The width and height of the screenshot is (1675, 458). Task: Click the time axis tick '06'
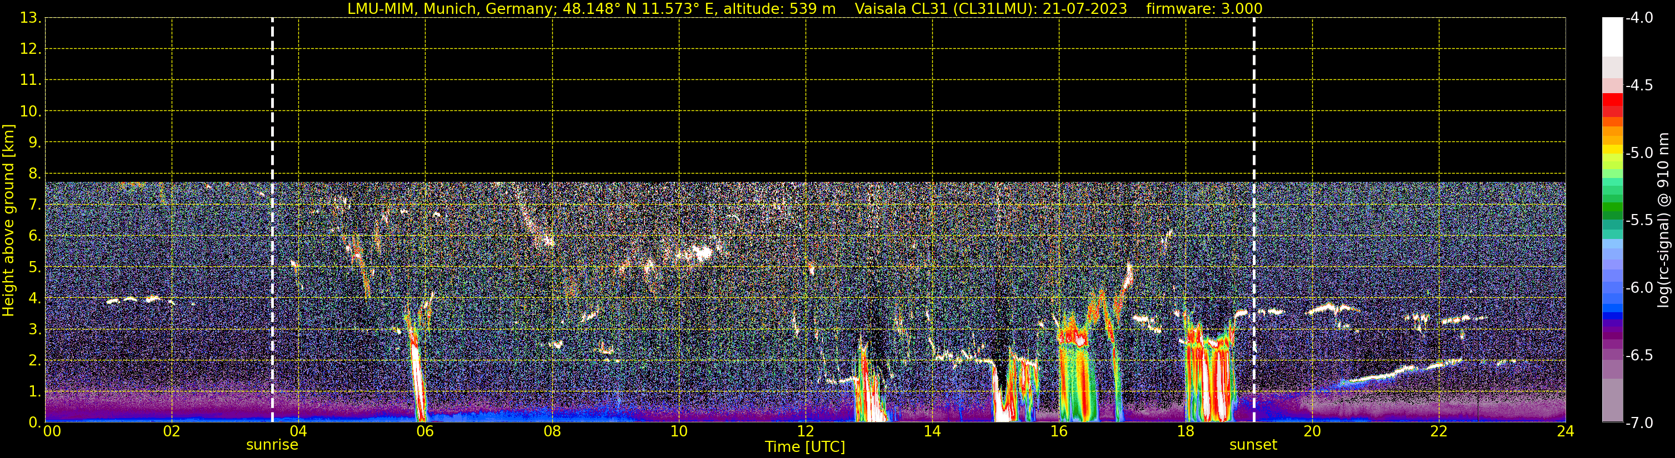point(425,431)
